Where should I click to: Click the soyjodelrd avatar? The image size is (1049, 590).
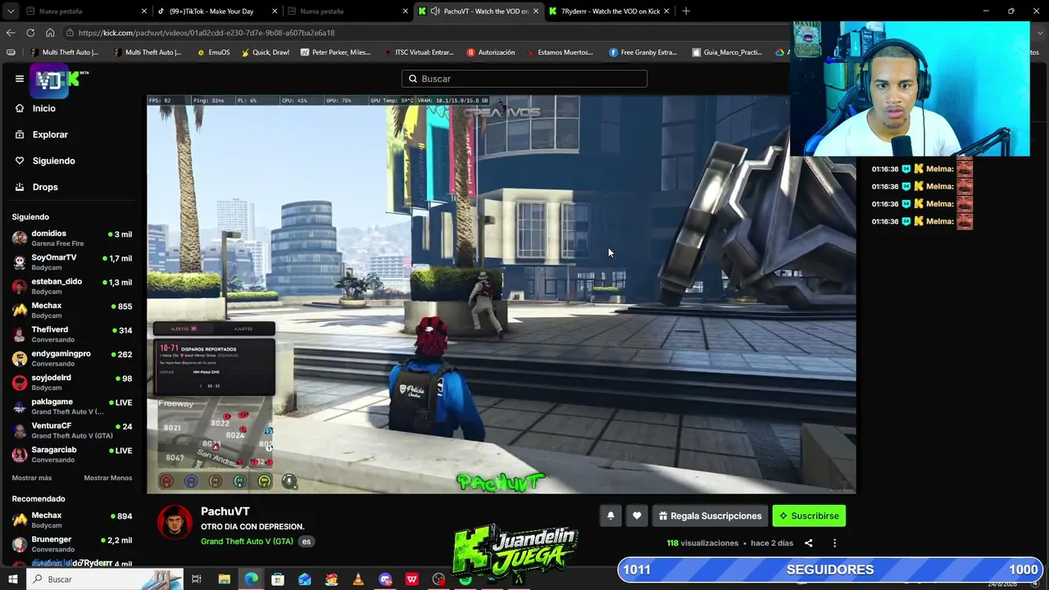(19, 383)
